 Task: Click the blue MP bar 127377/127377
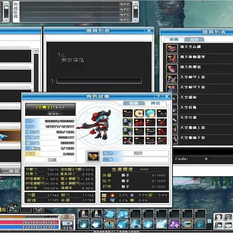(x=29, y=227)
